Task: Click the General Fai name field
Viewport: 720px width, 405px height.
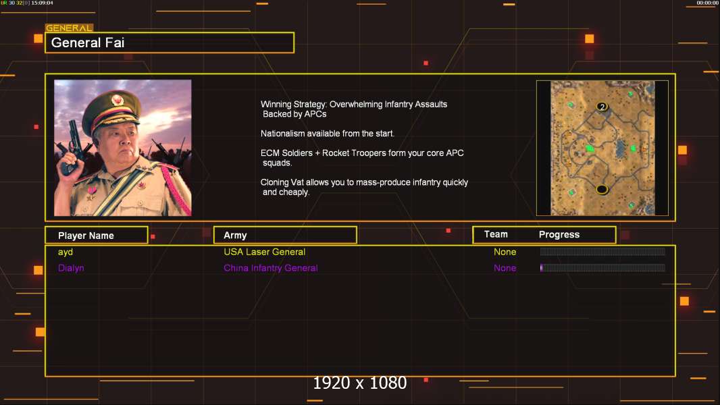Action: (170, 43)
